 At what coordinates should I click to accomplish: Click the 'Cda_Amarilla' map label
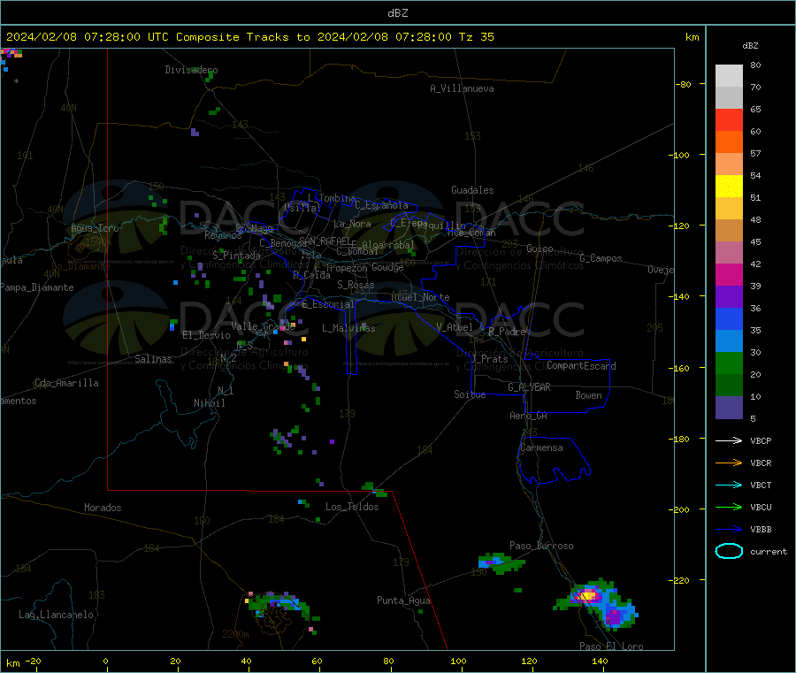[66, 383]
